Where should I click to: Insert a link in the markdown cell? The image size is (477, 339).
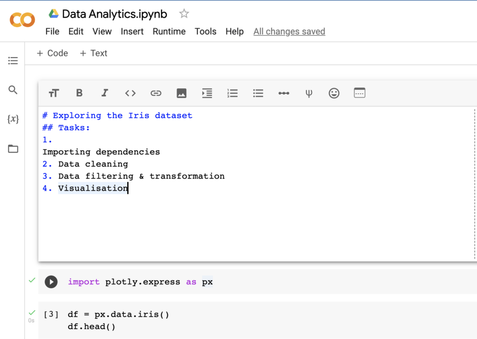(x=156, y=93)
